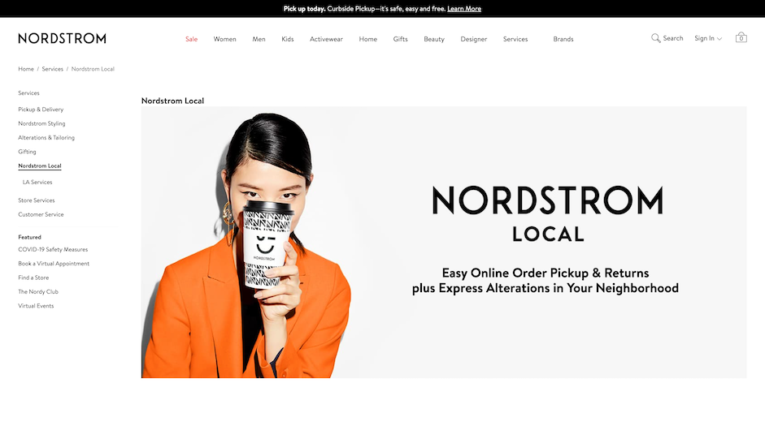The image size is (765, 426).
Task: Open the Brands menu
Action: coord(563,39)
